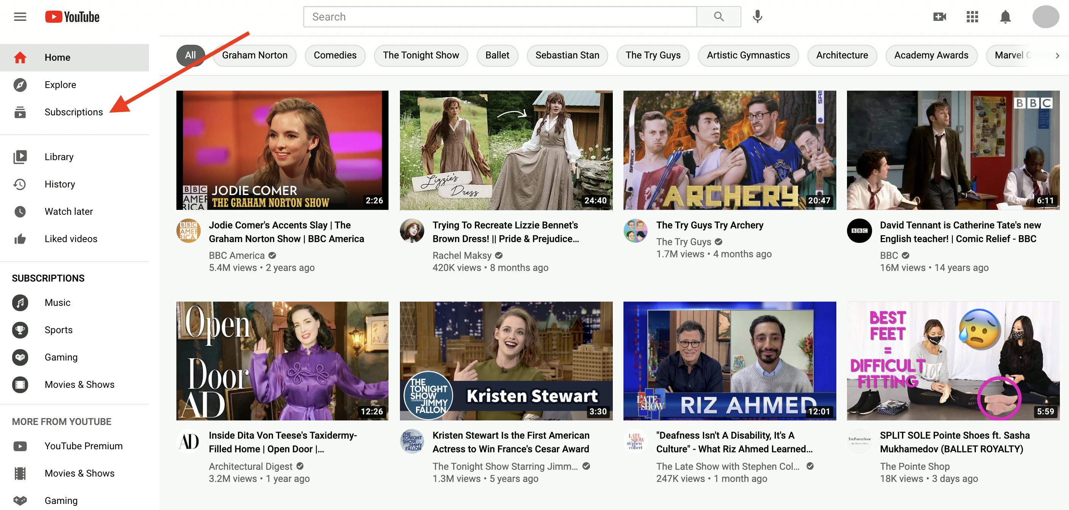The image size is (1069, 510).
Task: Open Kristen Stewart Tonight Show thumbnail
Action: click(x=506, y=361)
